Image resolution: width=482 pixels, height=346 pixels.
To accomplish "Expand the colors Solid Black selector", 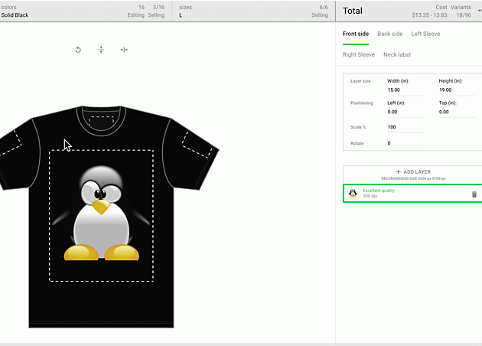I will pos(83,11).
